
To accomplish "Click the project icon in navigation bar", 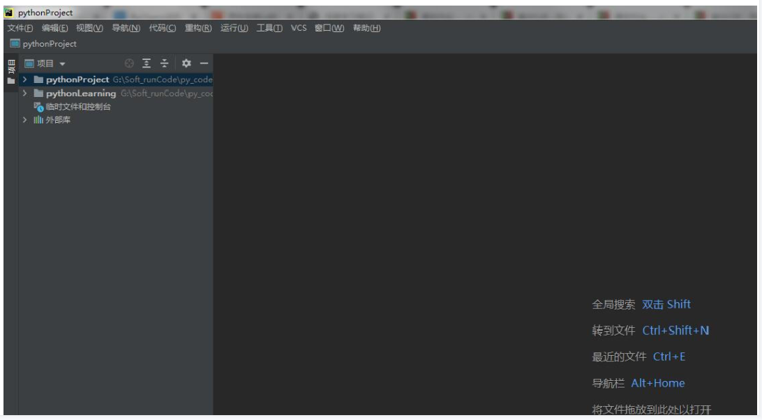I will [15, 44].
